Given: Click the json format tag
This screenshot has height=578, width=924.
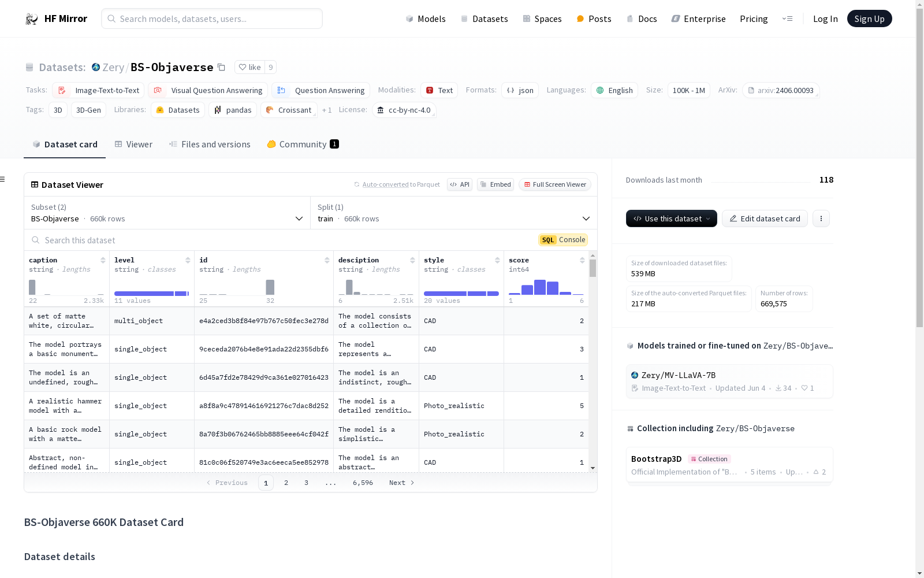Looking at the screenshot, I should pyautogui.click(x=520, y=90).
